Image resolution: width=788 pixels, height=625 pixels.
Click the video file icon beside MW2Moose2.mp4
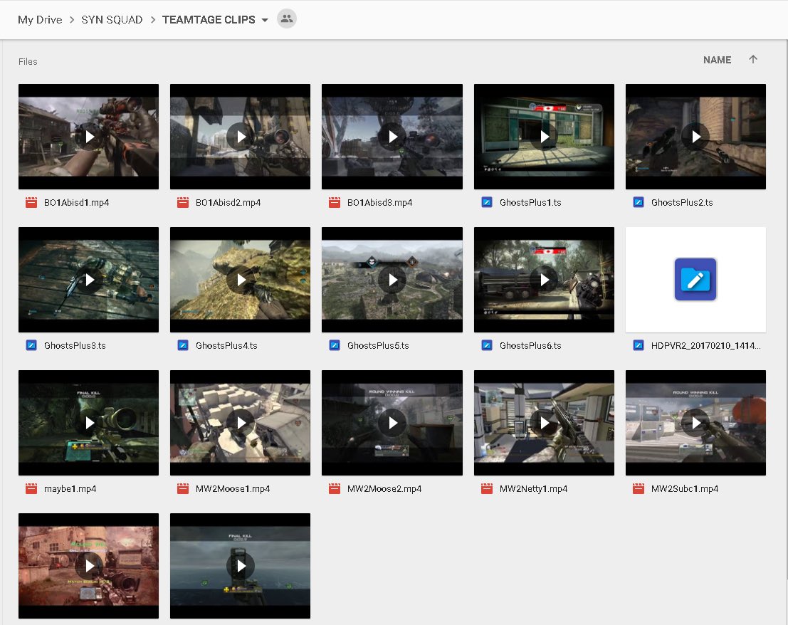coord(335,488)
